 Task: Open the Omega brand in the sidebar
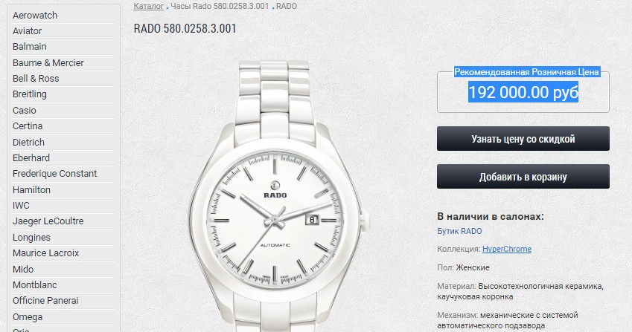click(x=28, y=316)
